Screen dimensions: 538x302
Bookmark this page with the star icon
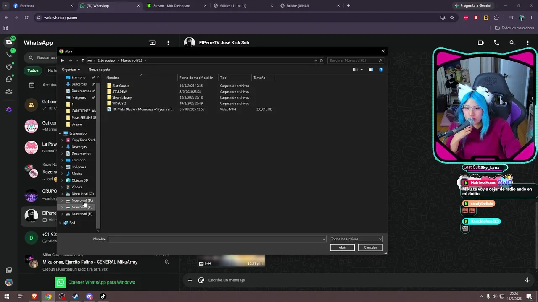click(452, 18)
